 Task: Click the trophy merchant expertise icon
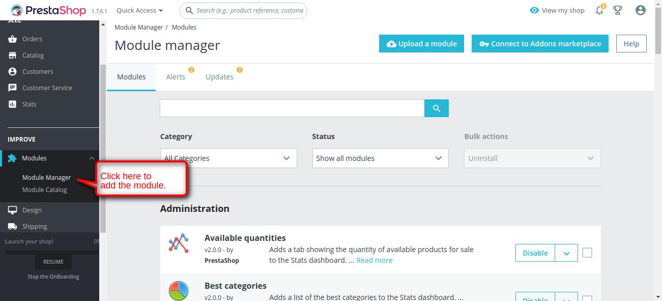pos(618,10)
